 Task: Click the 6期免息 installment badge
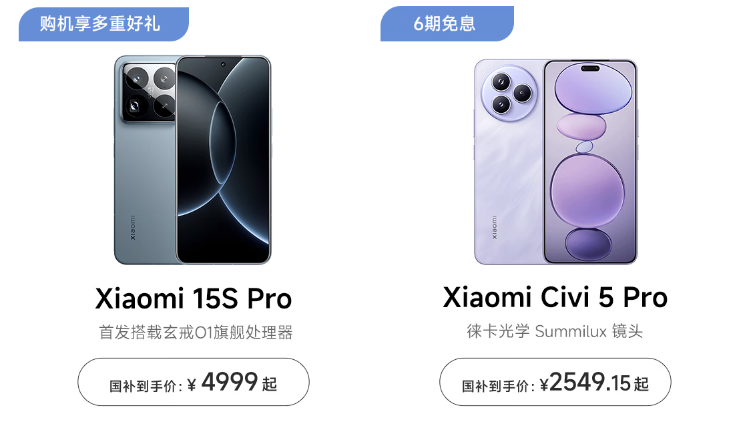point(447,24)
